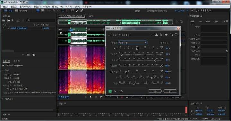The width and height of the screenshot is (231, 121).
Task: Select A Waltz of Sleigh.mp3 in Files list
Action: tap(19, 28)
